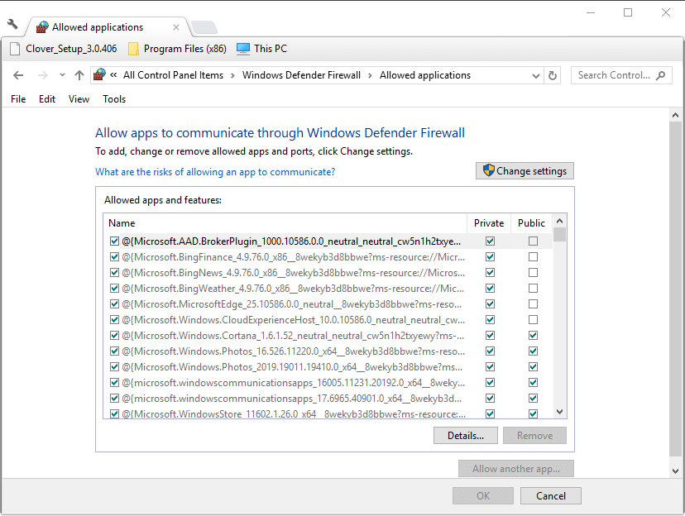Screen dimensions: 685x516
Task: Refresh the current page
Action: (x=553, y=75)
